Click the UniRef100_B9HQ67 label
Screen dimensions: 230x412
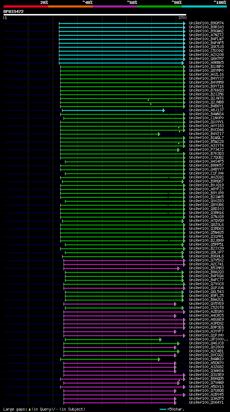(x=206, y=181)
